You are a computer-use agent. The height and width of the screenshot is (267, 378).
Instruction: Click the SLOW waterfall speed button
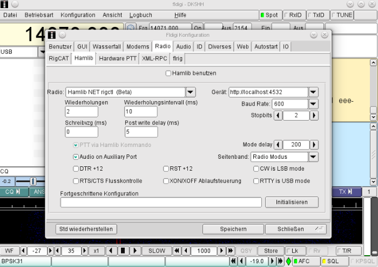pyautogui.click(x=157, y=251)
